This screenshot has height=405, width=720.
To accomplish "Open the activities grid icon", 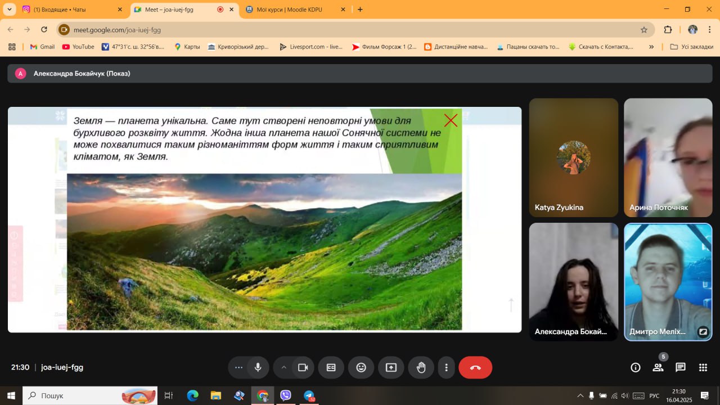I will (703, 367).
